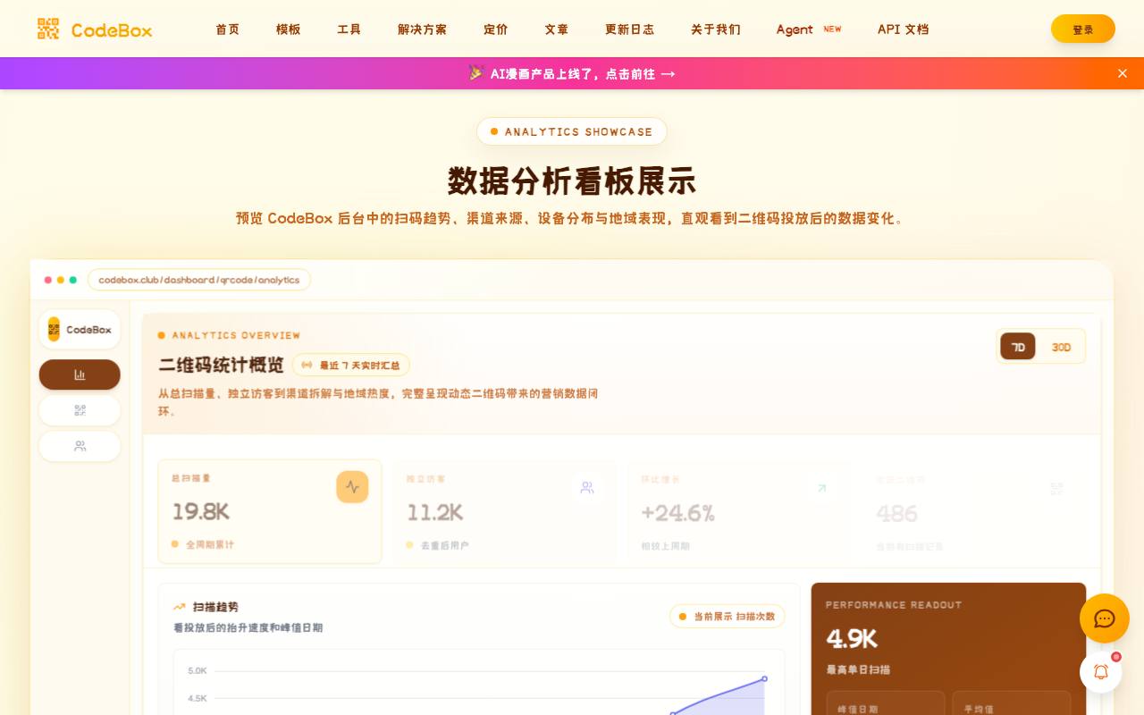Click the 总扫描量 19.8K stat card
The width and height of the screenshot is (1144, 715).
[270, 511]
